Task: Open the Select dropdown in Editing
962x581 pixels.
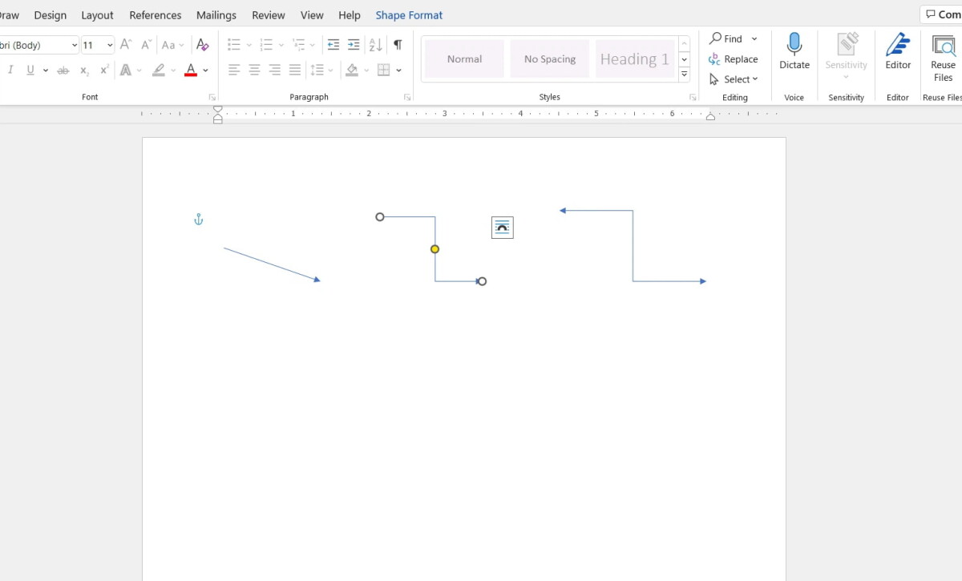Action: 734,79
